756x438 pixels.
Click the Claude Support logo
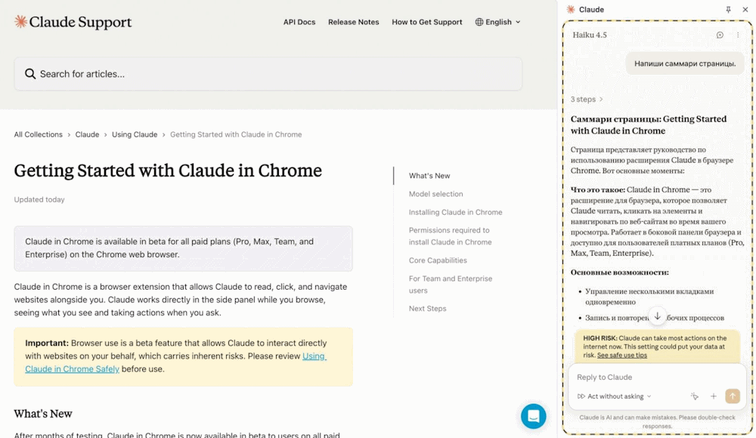point(73,22)
